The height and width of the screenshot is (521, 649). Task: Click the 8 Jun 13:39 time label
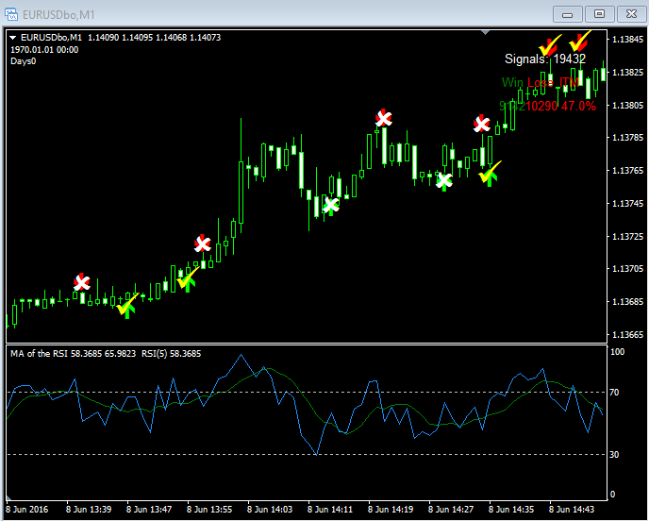tap(89, 509)
